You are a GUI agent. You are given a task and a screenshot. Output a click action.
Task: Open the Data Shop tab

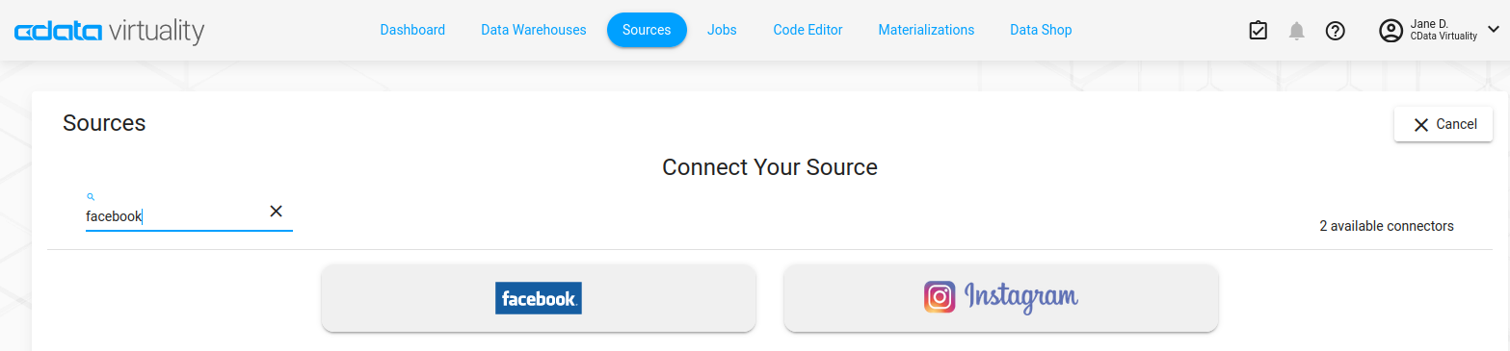pyautogui.click(x=1041, y=30)
